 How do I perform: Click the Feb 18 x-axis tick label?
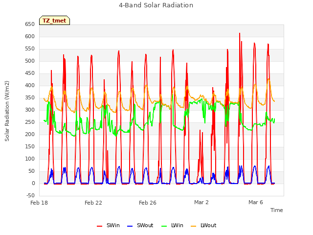[x=39, y=203]
